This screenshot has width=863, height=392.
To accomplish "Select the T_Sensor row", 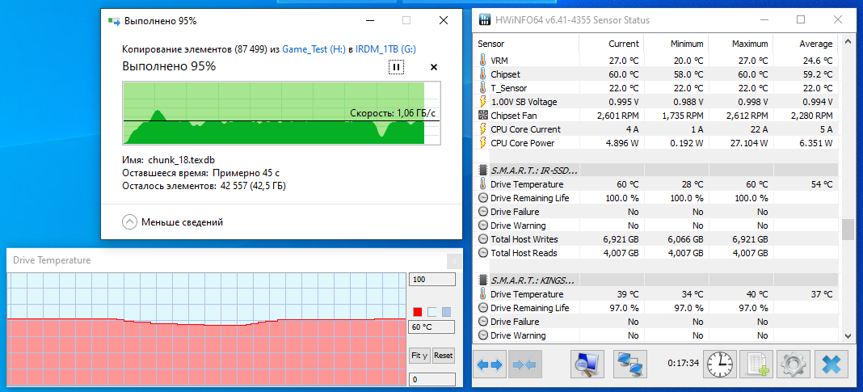I will (x=657, y=88).
